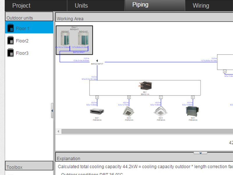The width and height of the screenshot is (233, 175).
Task: Click the Floor2 outdoor unit icon
Action: [10, 41]
